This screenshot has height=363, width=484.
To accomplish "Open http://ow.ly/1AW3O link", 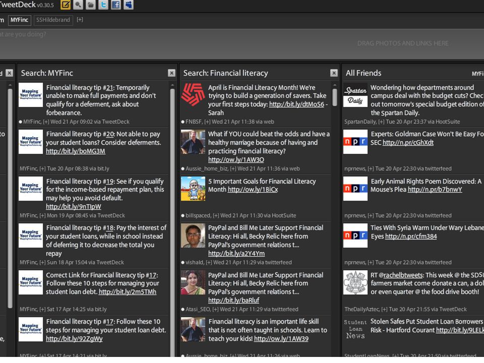I will coord(236,160).
